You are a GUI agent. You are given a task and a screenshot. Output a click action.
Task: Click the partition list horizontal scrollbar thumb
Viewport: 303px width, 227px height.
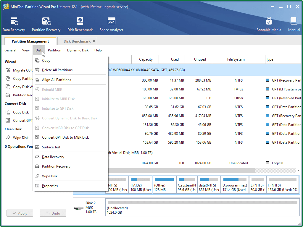click(x=181, y=171)
